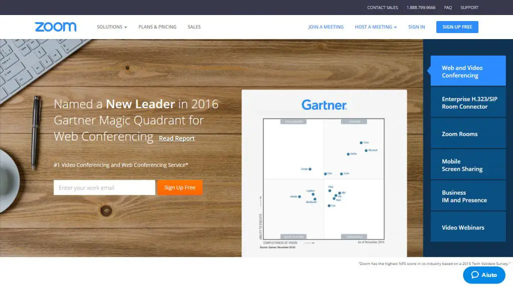The width and height of the screenshot is (513, 286).
Task: Click the Gartner logo heading
Action: [x=324, y=105]
